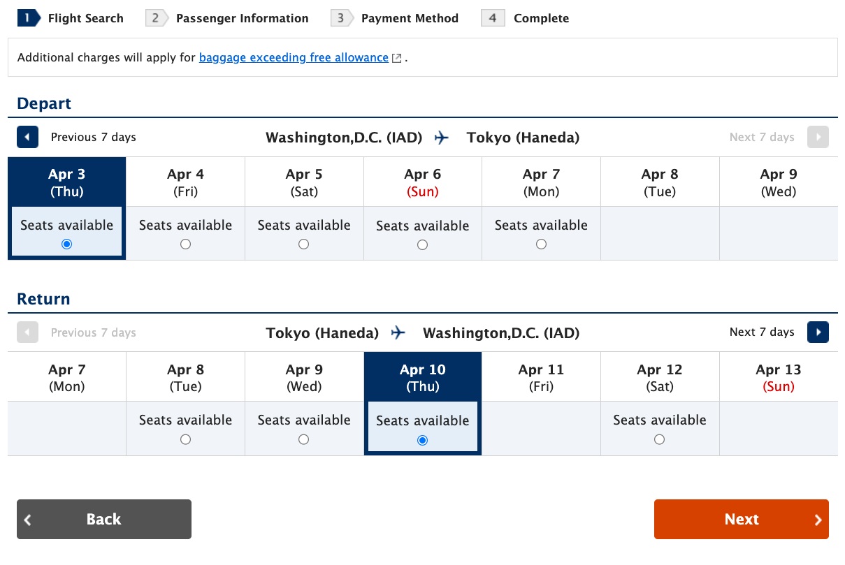
Task: Click external link icon beside baggage allowance
Action: click(397, 58)
